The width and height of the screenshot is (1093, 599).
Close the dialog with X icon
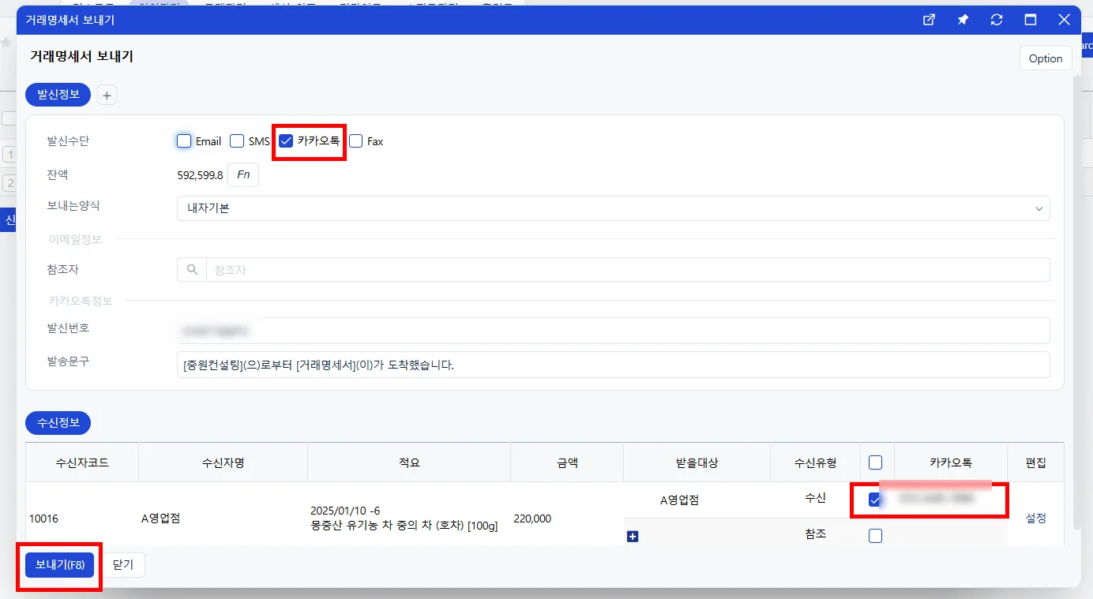pos(1064,20)
